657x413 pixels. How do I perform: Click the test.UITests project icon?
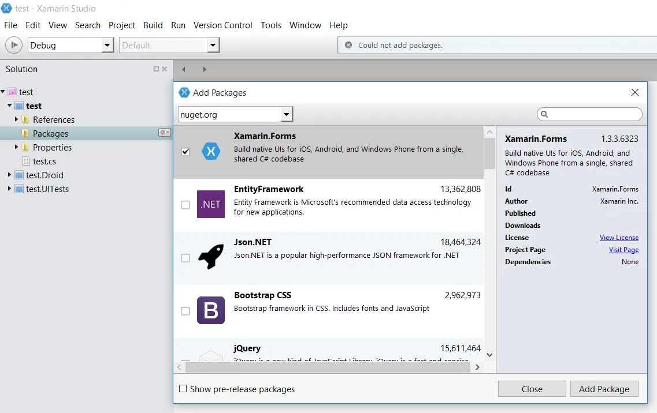tap(19, 189)
